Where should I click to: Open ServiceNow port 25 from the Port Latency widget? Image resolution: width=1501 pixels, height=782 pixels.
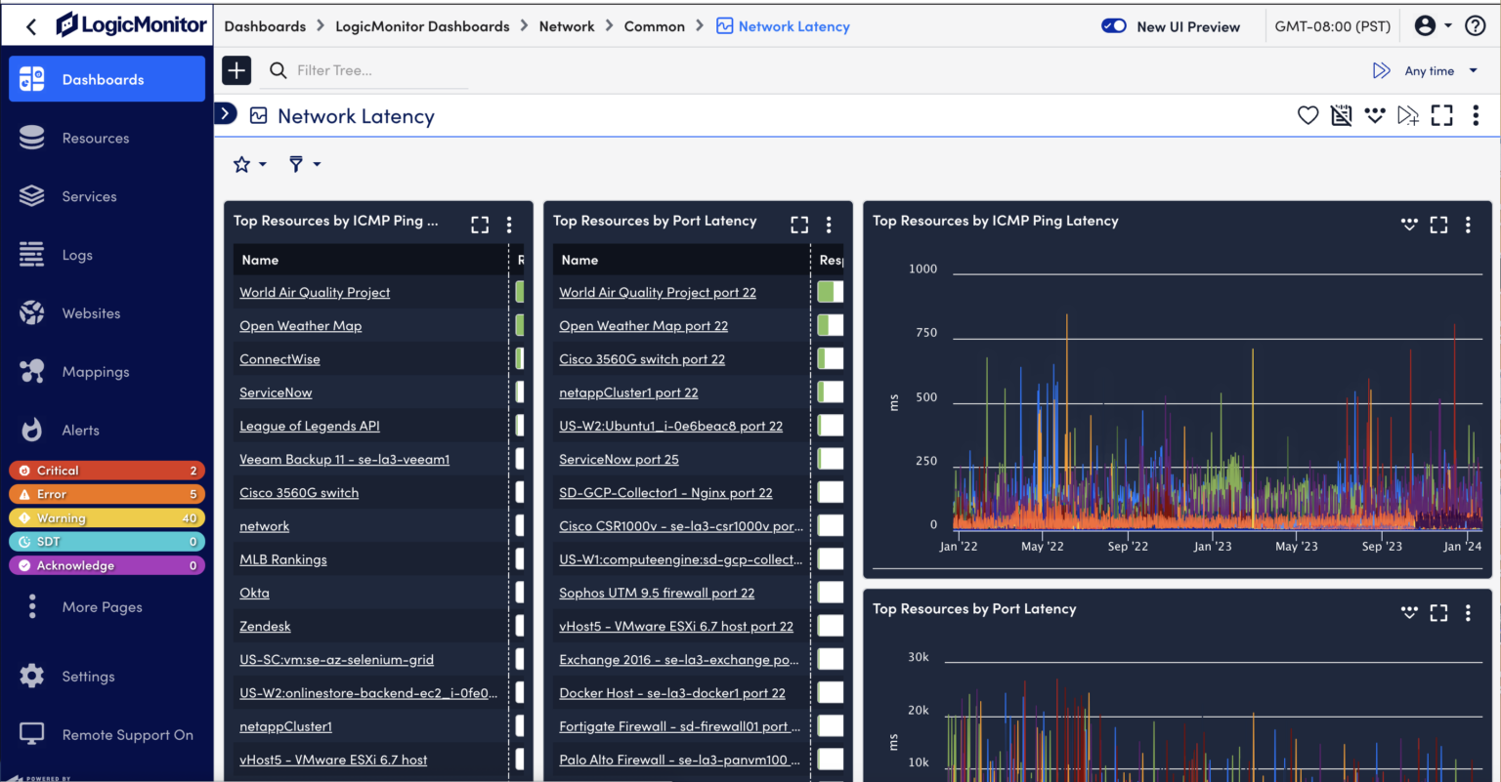(x=618, y=459)
